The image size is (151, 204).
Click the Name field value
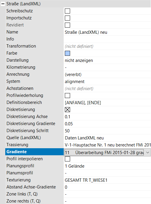click(107, 32)
